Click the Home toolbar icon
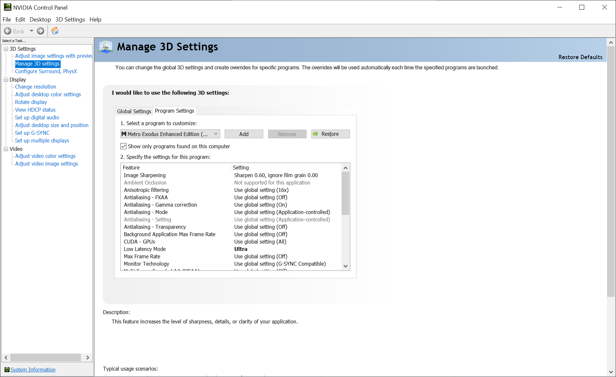Screen dimensions: 616x377 55,31
